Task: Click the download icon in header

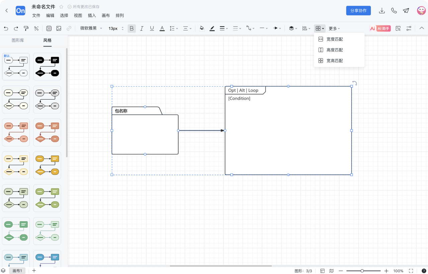Action: [382, 11]
